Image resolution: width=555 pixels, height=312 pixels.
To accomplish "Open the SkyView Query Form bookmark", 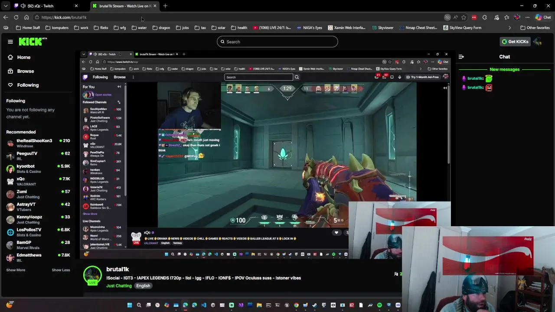I will (x=462, y=28).
